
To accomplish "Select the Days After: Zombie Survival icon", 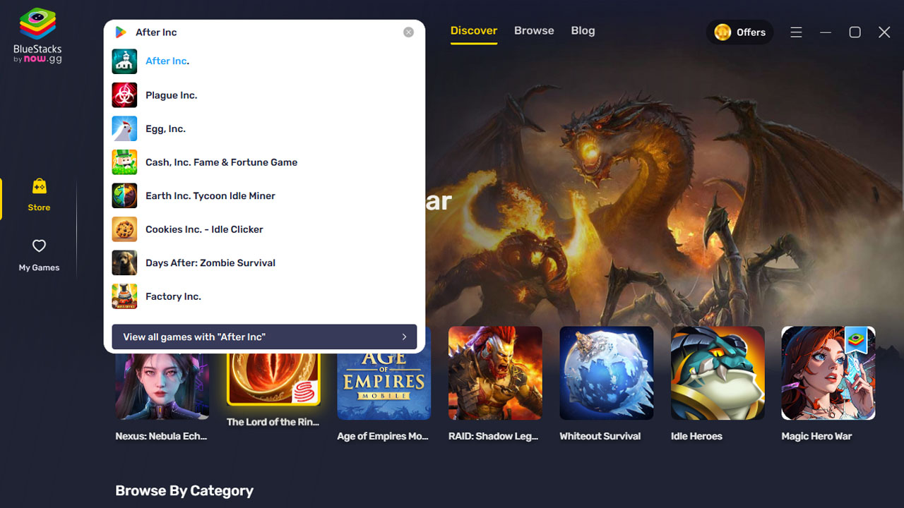I will (x=124, y=262).
